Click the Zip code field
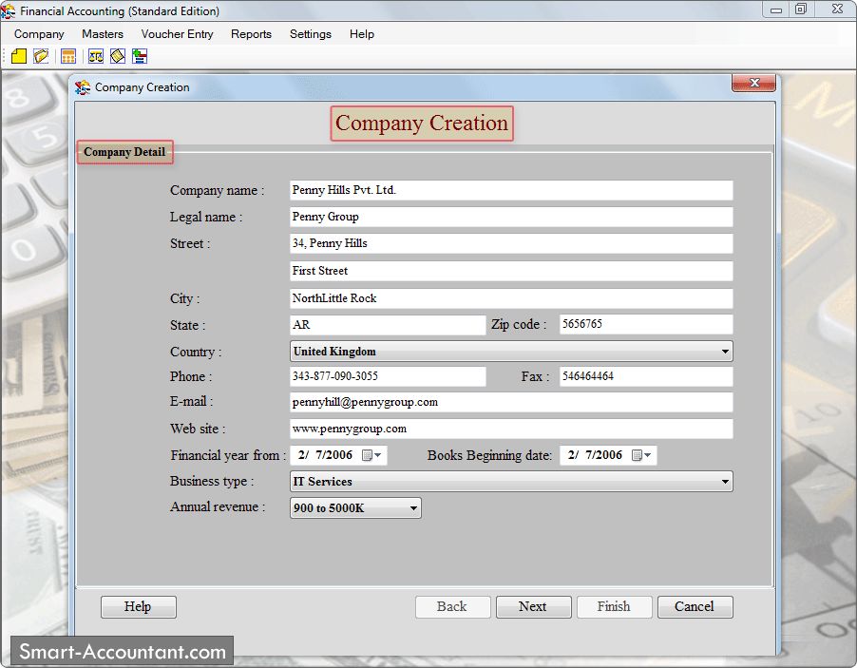 coord(646,324)
